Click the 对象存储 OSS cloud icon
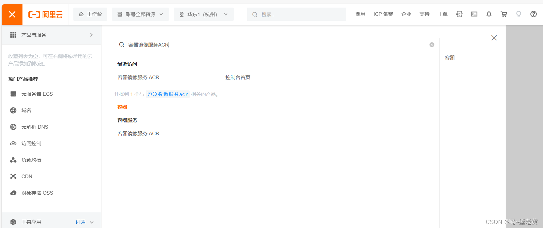The image size is (543, 228). (13, 193)
